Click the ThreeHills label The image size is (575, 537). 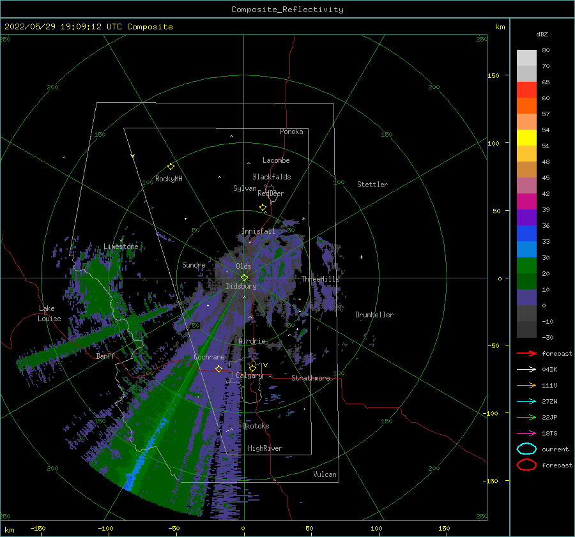[x=321, y=279]
